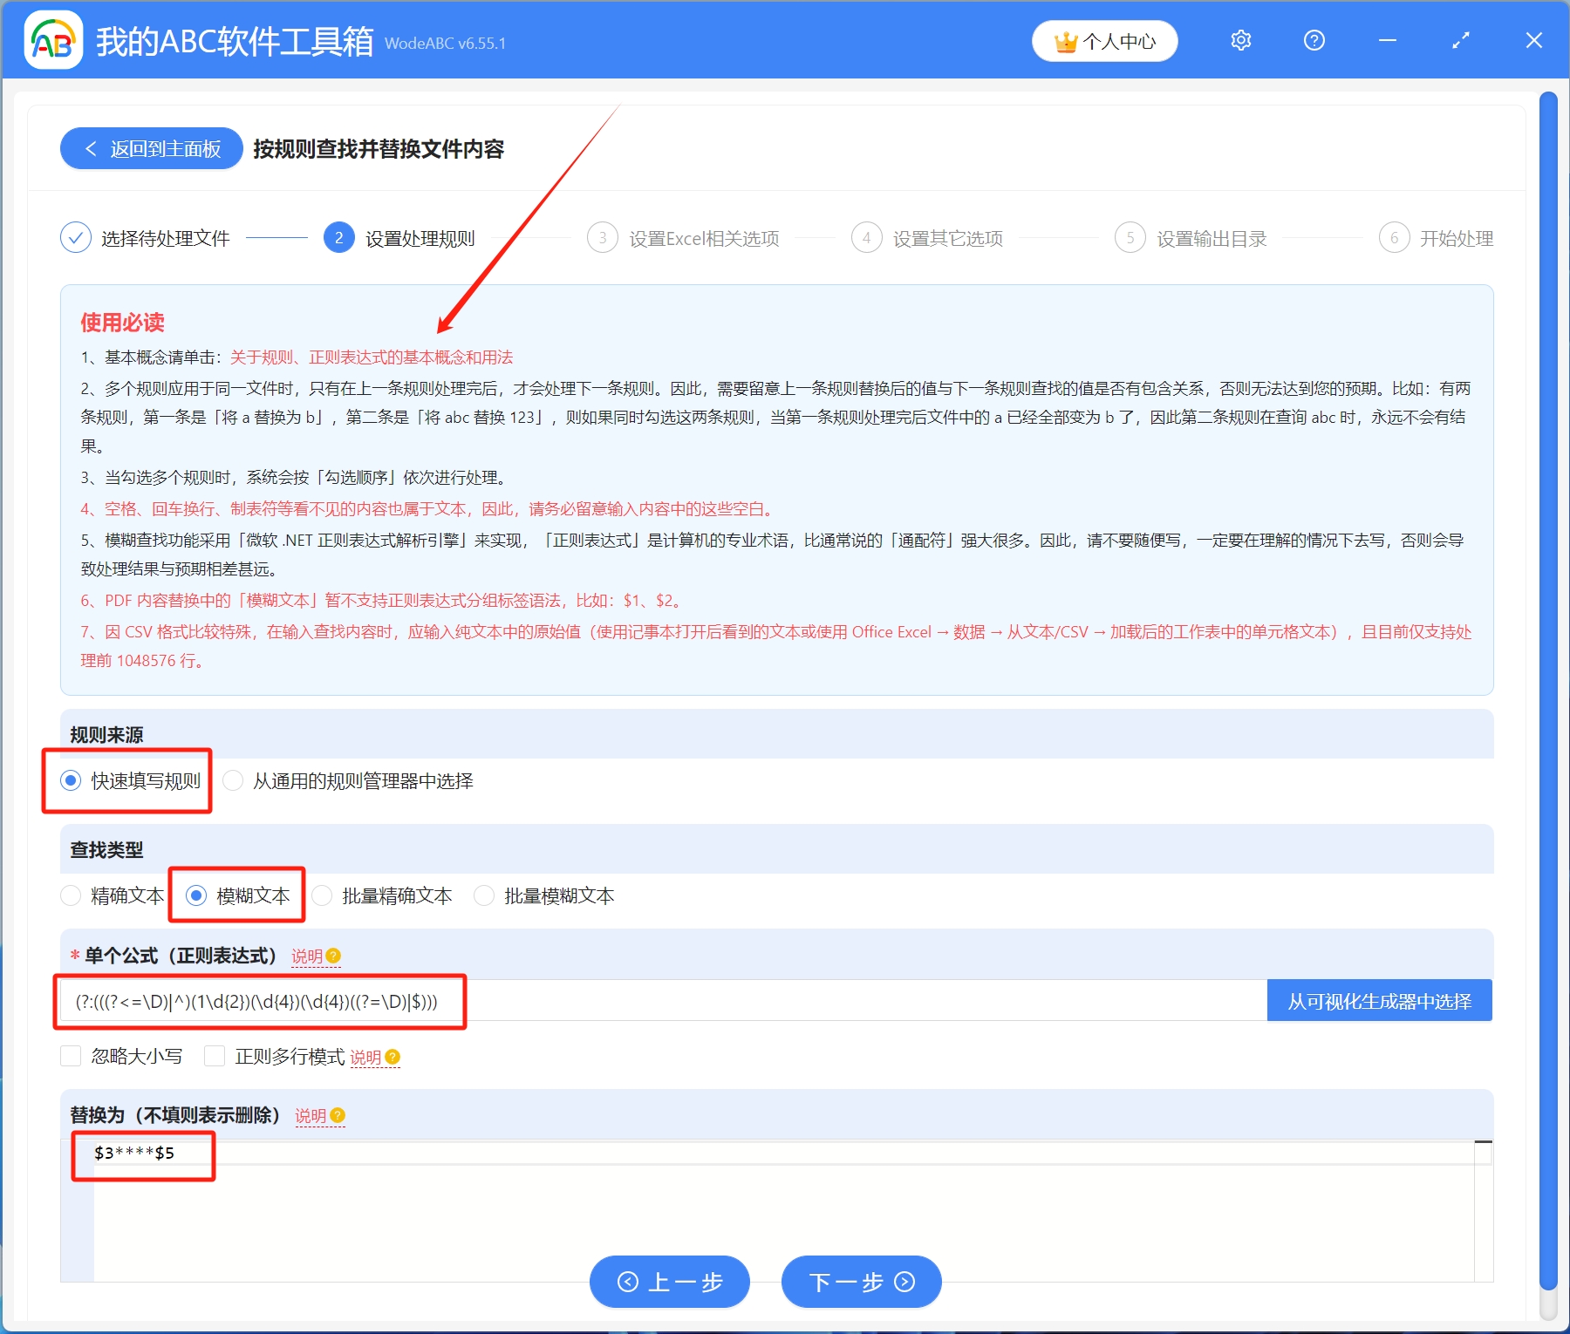Select the 从通用的规则管理器中选择 option
This screenshot has width=1570, height=1334.
point(232,781)
